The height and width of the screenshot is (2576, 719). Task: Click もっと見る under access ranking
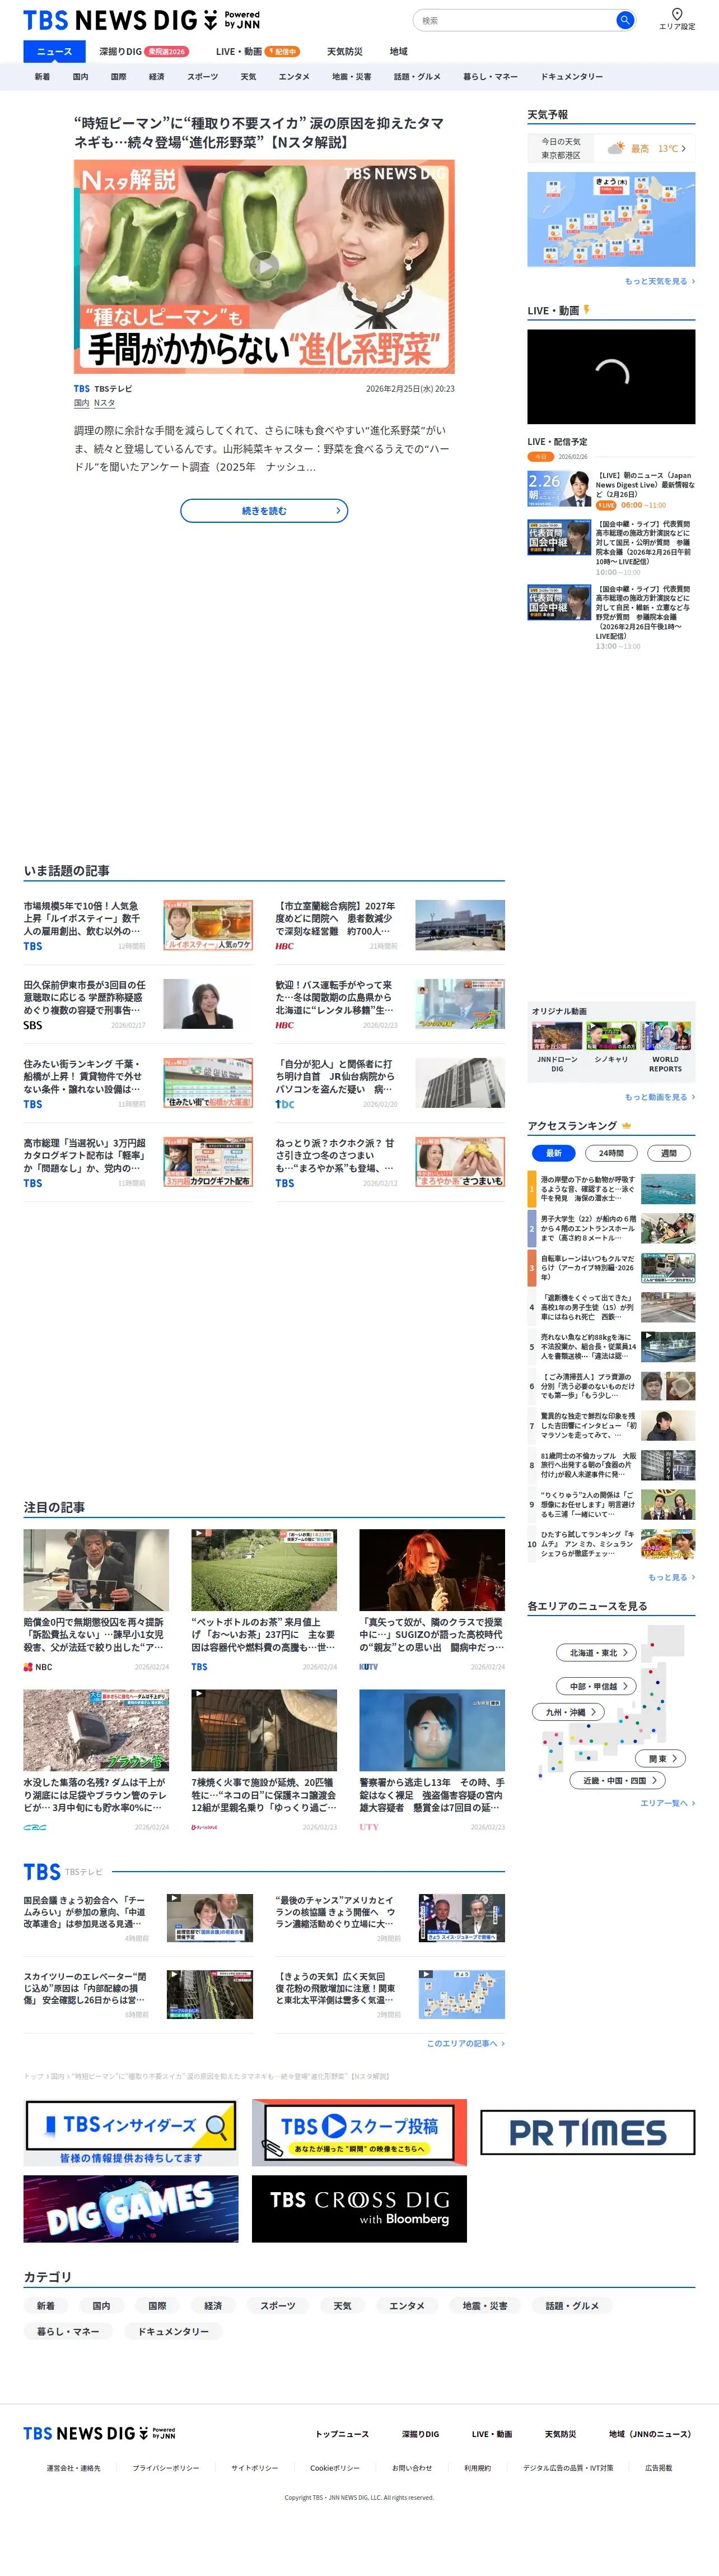(672, 1578)
